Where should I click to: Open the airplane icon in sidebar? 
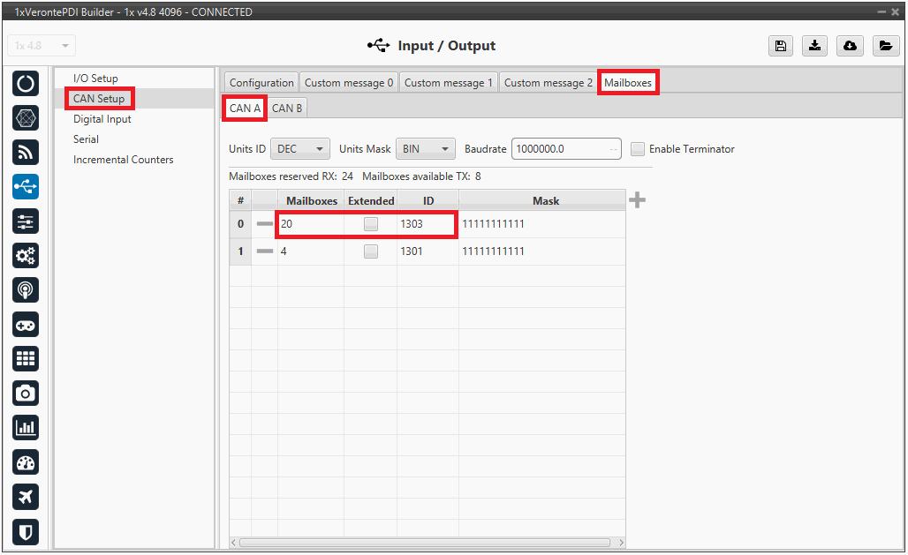point(26,497)
